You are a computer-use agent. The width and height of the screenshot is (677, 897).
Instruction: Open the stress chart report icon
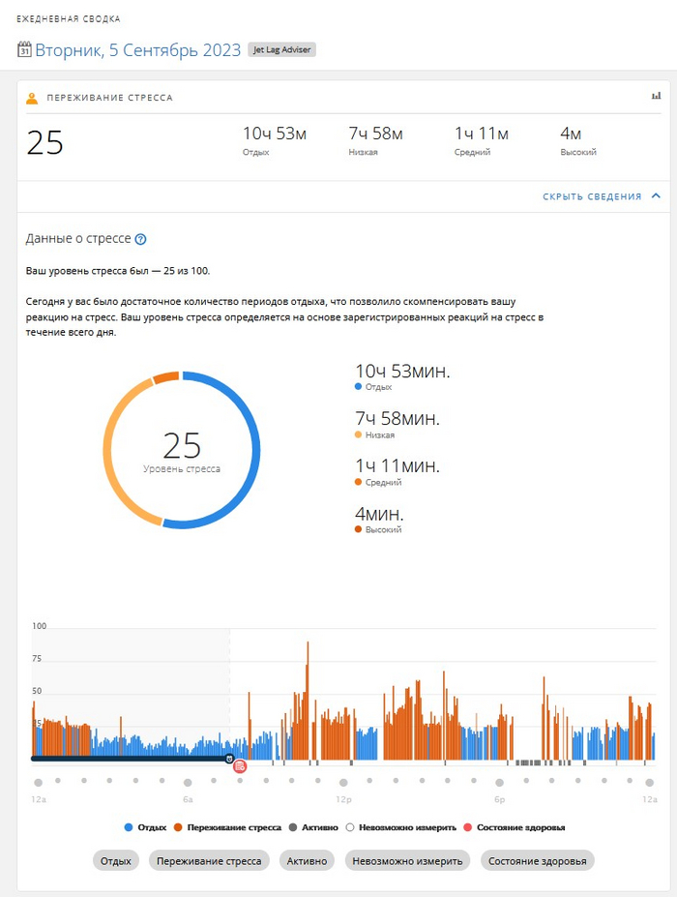(x=657, y=96)
